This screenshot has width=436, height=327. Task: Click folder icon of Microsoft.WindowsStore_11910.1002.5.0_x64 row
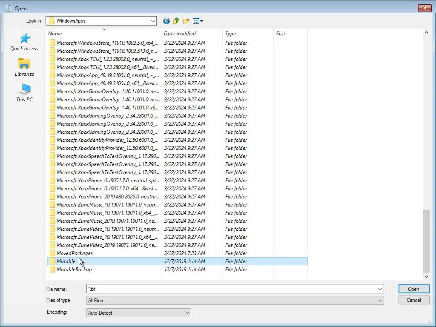tap(52, 43)
